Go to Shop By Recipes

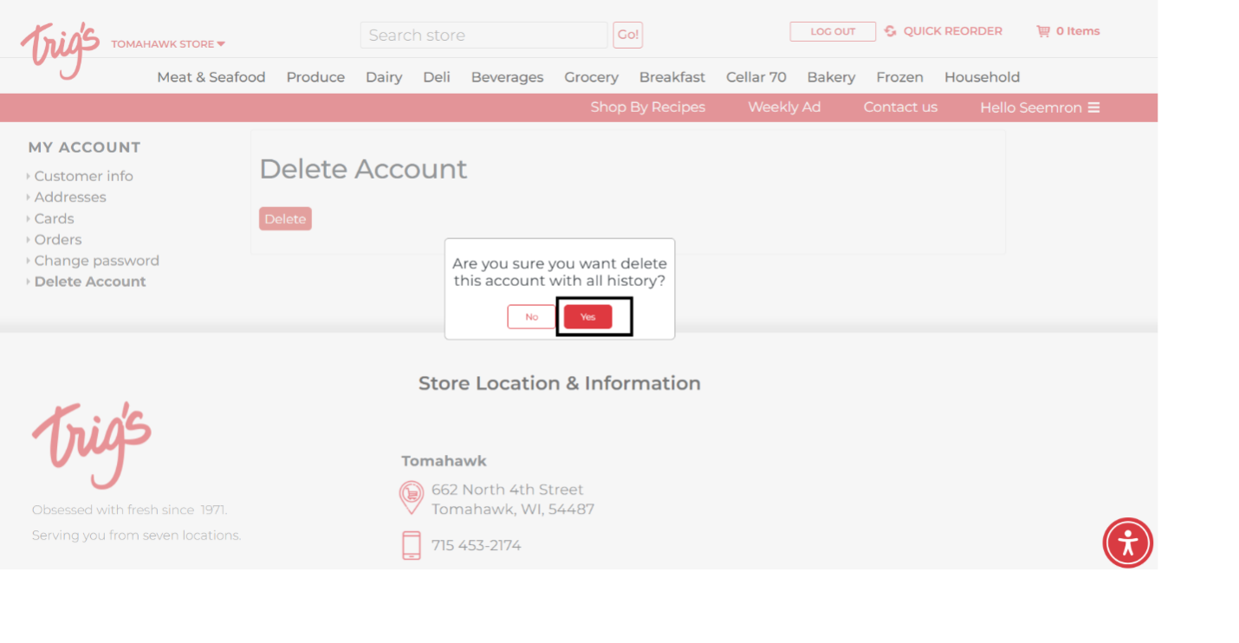648,107
